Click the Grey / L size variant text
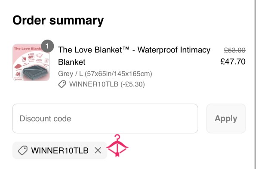 (x=105, y=74)
